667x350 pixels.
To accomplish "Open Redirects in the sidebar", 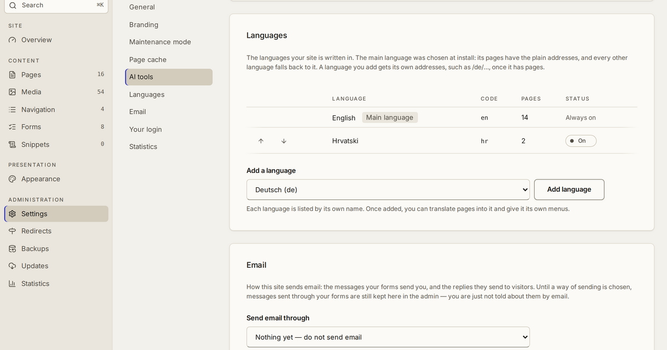I will pos(56,231).
